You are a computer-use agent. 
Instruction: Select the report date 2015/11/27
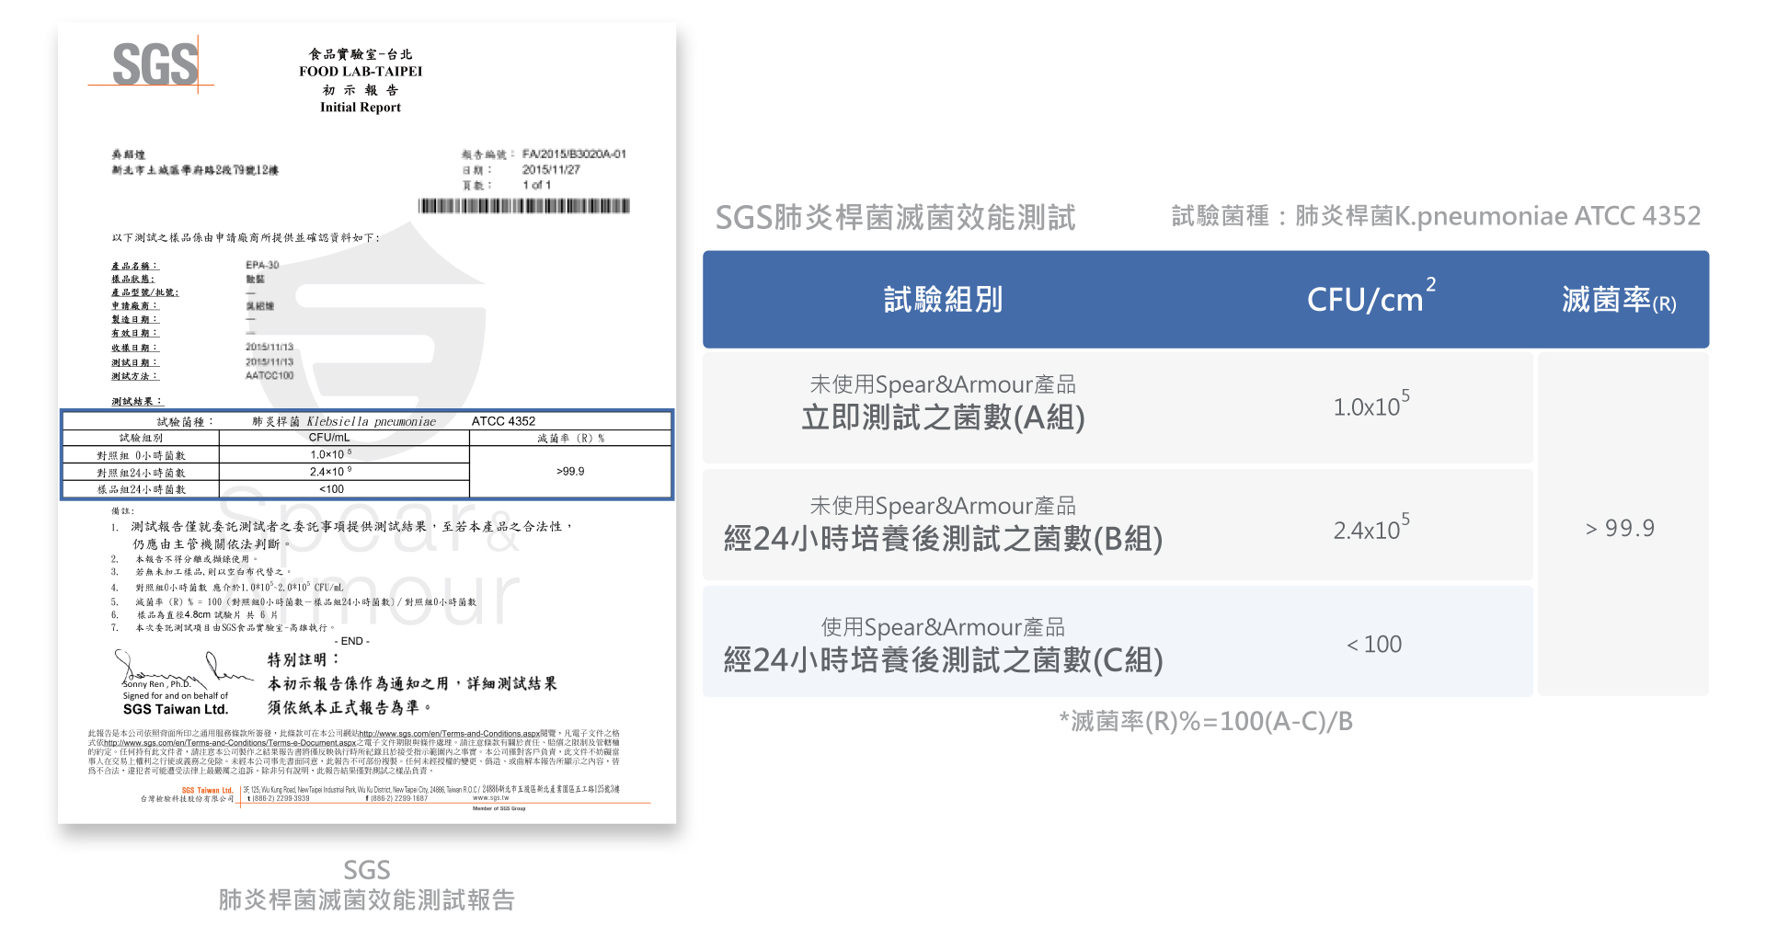pyautogui.click(x=551, y=170)
